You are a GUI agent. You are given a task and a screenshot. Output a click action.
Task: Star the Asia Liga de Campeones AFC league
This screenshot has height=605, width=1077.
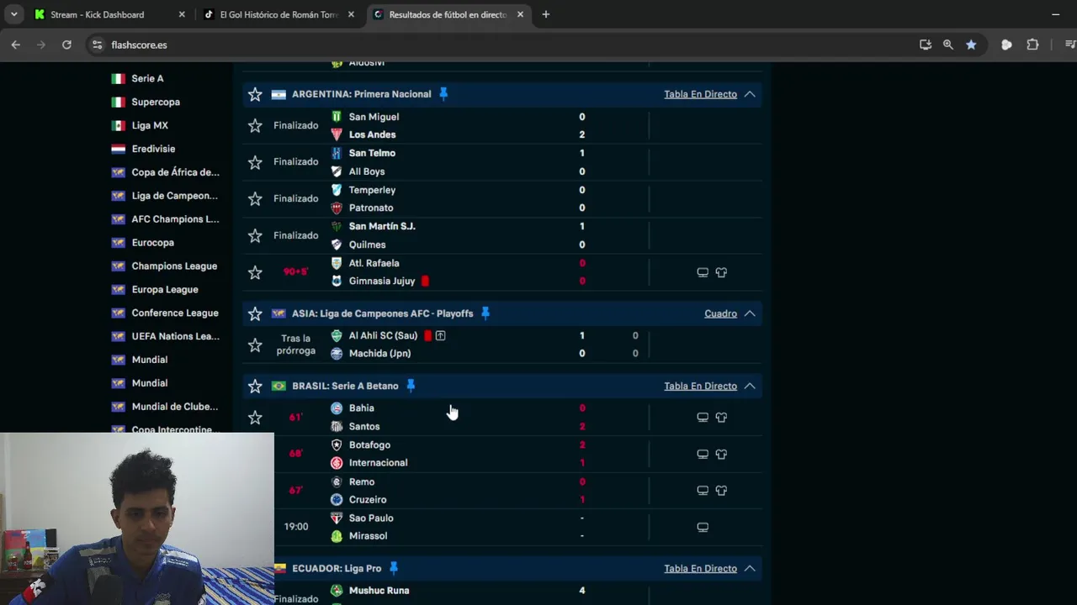255,313
